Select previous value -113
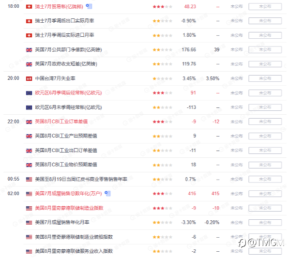This screenshot has width=287, height=259. point(192,107)
